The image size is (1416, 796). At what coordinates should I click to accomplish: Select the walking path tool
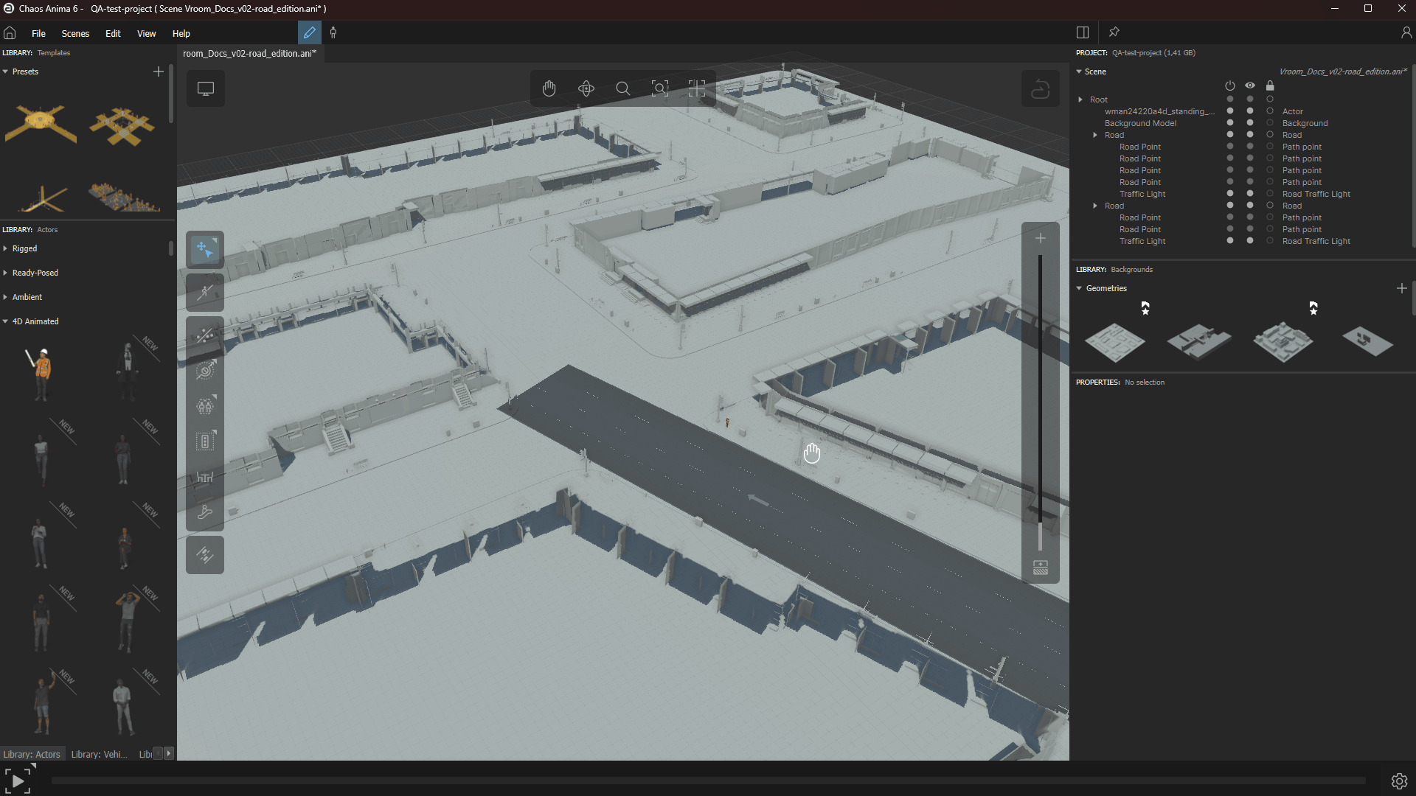pyautogui.click(x=205, y=293)
